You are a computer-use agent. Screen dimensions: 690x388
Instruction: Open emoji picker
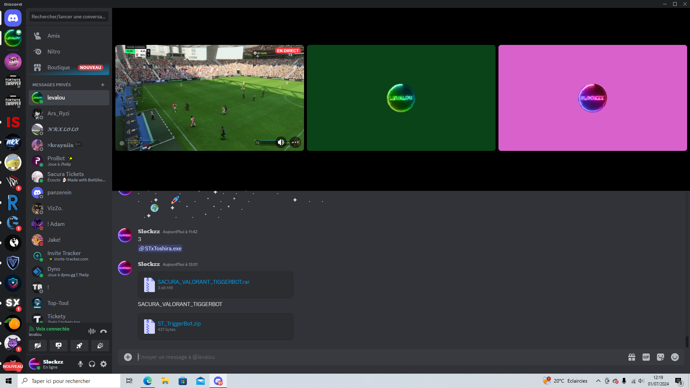tap(675, 357)
